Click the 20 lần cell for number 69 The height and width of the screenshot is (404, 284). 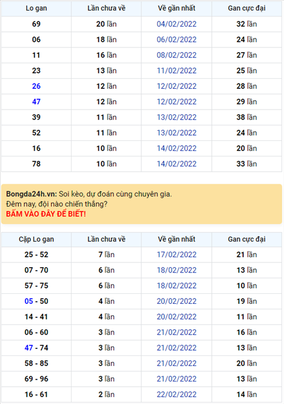click(x=106, y=24)
